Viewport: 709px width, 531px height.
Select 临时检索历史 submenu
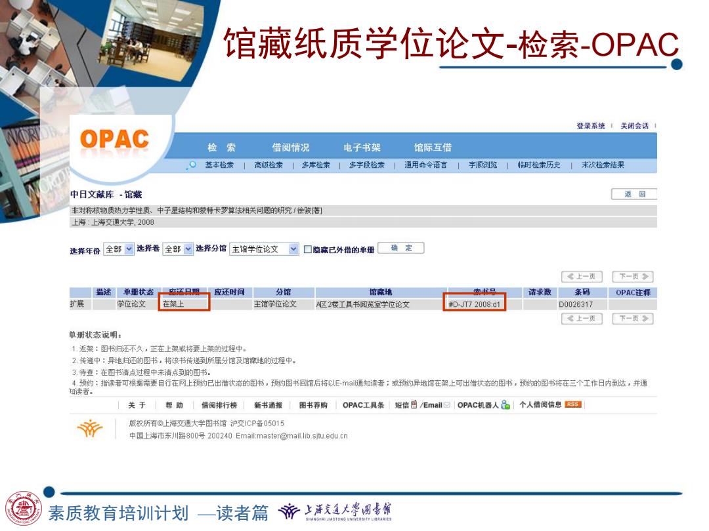click(539, 165)
